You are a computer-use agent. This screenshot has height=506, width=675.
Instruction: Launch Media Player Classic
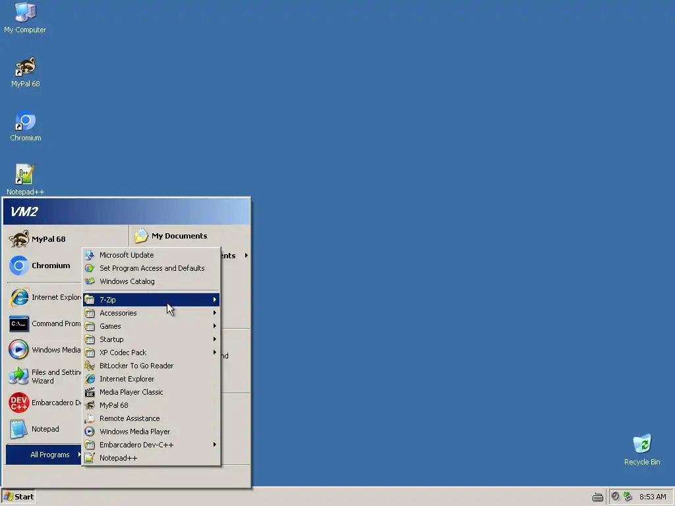point(151,392)
